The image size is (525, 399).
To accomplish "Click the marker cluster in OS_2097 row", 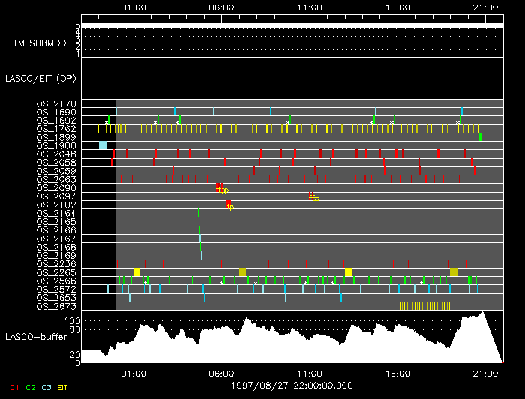I will coord(313,197).
